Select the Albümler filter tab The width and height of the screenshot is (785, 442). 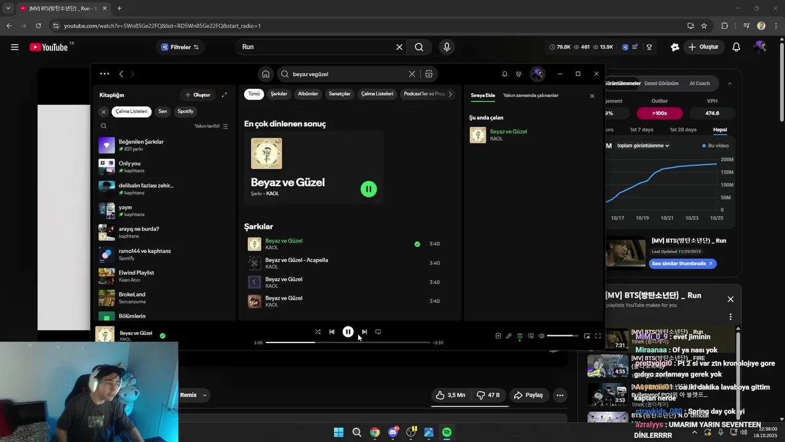[x=308, y=94]
